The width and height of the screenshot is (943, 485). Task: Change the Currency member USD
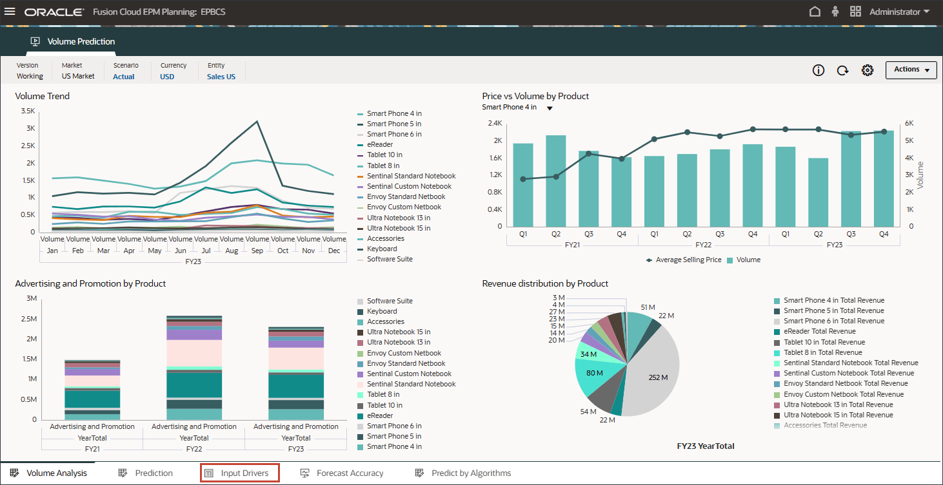click(x=167, y=76)
